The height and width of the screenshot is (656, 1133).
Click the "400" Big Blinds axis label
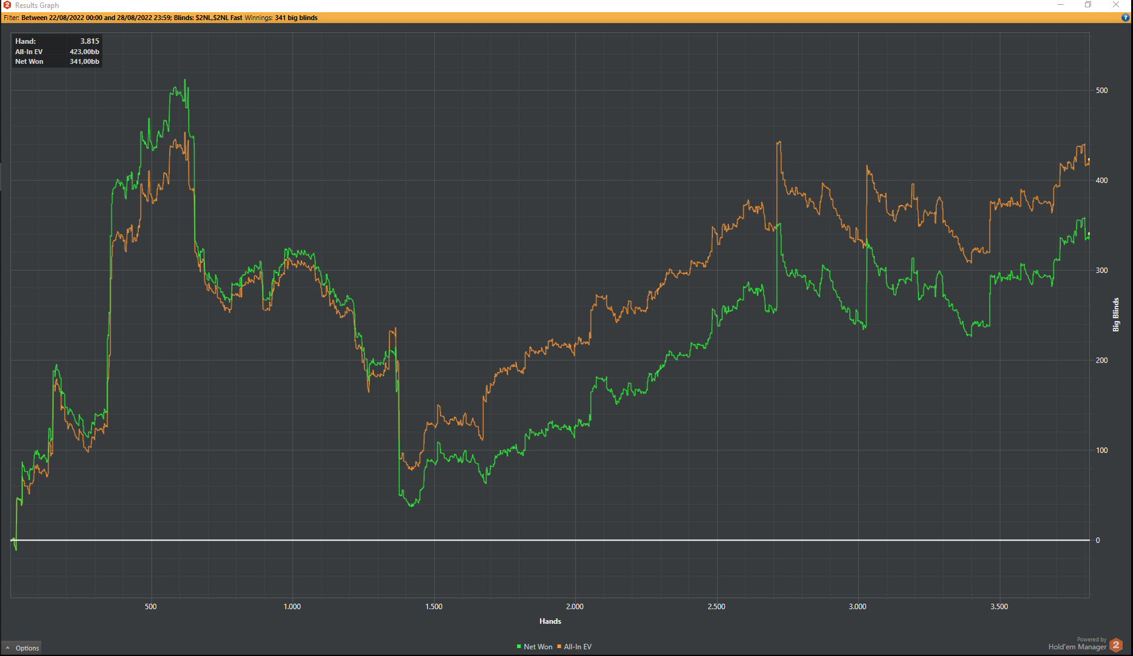[x=1102, y=181]
